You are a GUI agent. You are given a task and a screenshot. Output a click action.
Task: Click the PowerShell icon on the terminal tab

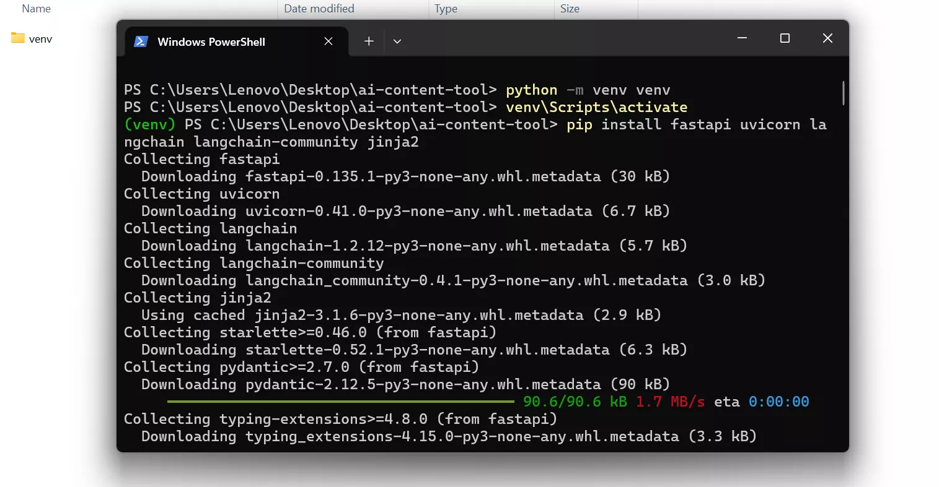(141, 41)
